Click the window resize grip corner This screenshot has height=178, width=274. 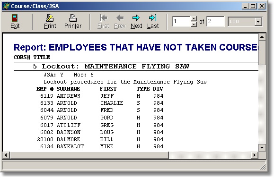pos(263,167)
